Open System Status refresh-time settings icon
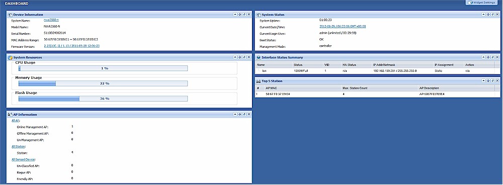 [488, 15]
